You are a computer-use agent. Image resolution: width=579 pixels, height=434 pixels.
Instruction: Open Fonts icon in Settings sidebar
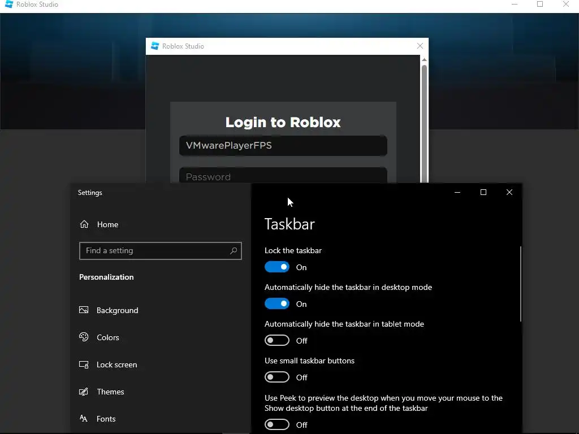point(84,419)
